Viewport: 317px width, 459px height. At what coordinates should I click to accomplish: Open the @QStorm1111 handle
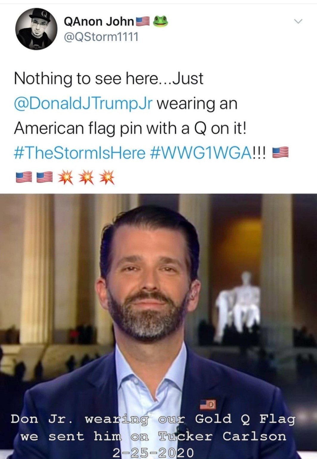101,37
